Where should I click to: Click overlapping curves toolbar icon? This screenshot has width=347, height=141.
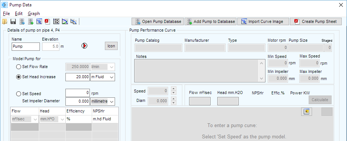pyautogui.click(x=73, y=21)
